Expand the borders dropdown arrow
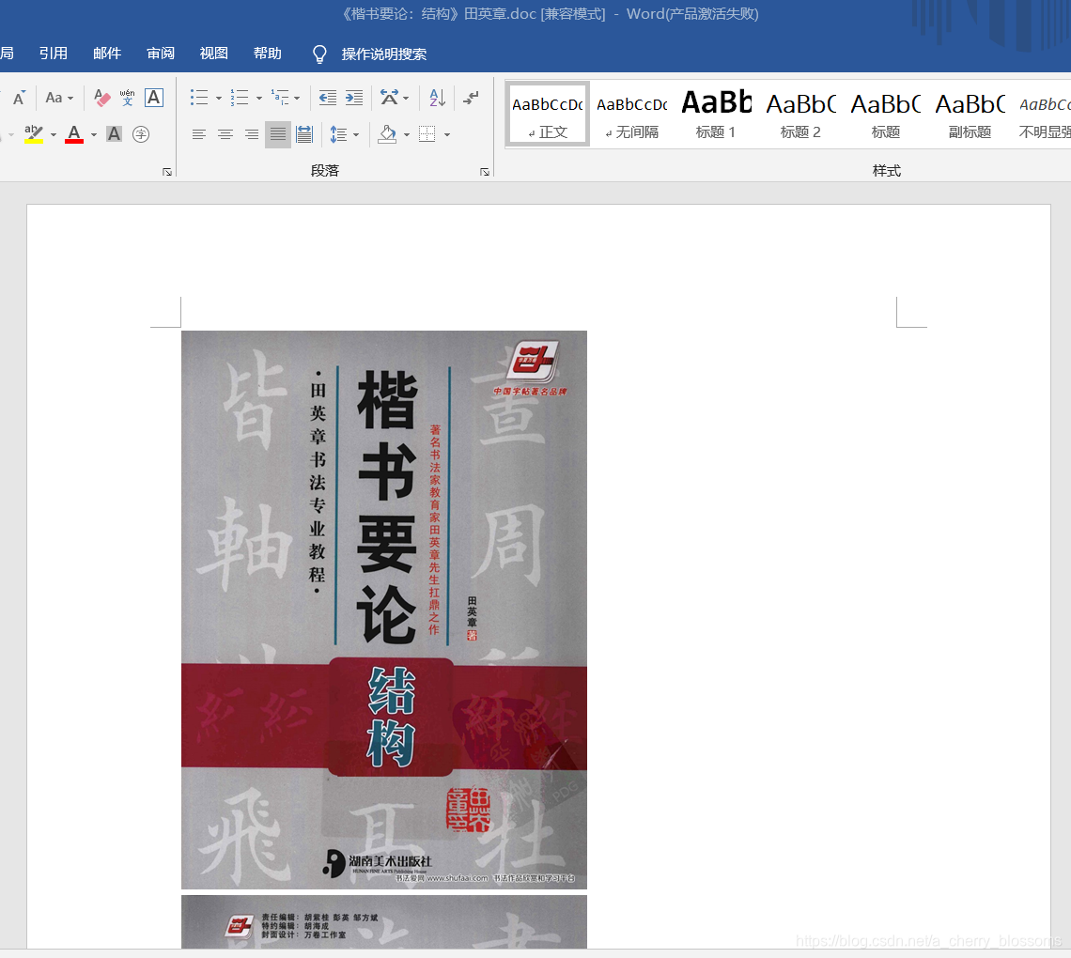This screenshot has height=958, width=1071. pos(446,135)
